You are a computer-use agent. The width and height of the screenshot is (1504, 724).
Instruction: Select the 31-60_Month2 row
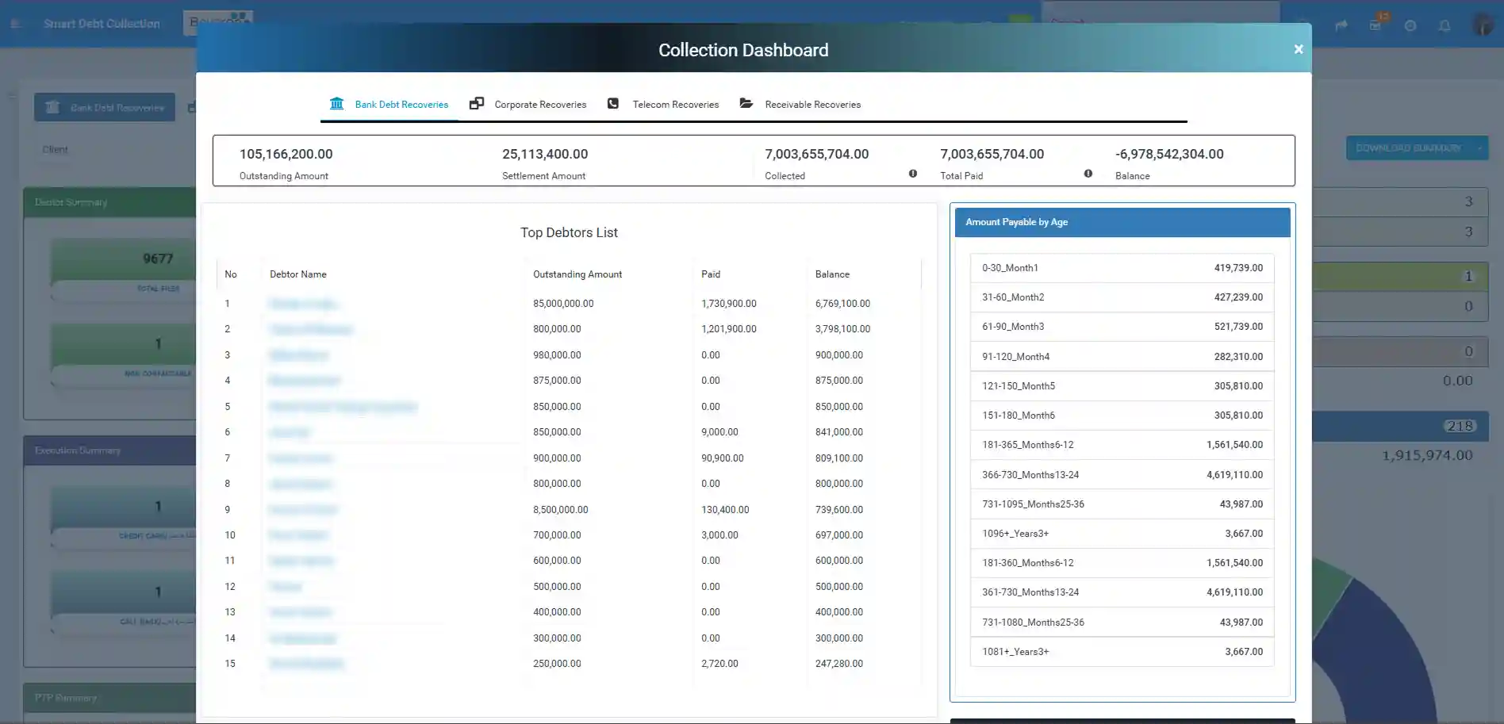coord(1122,297)
